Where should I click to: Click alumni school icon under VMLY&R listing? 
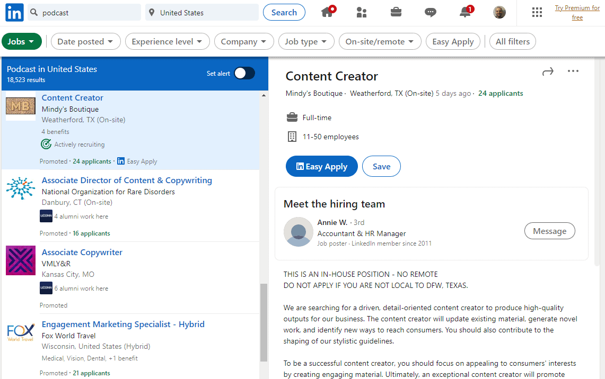[46, 288]
